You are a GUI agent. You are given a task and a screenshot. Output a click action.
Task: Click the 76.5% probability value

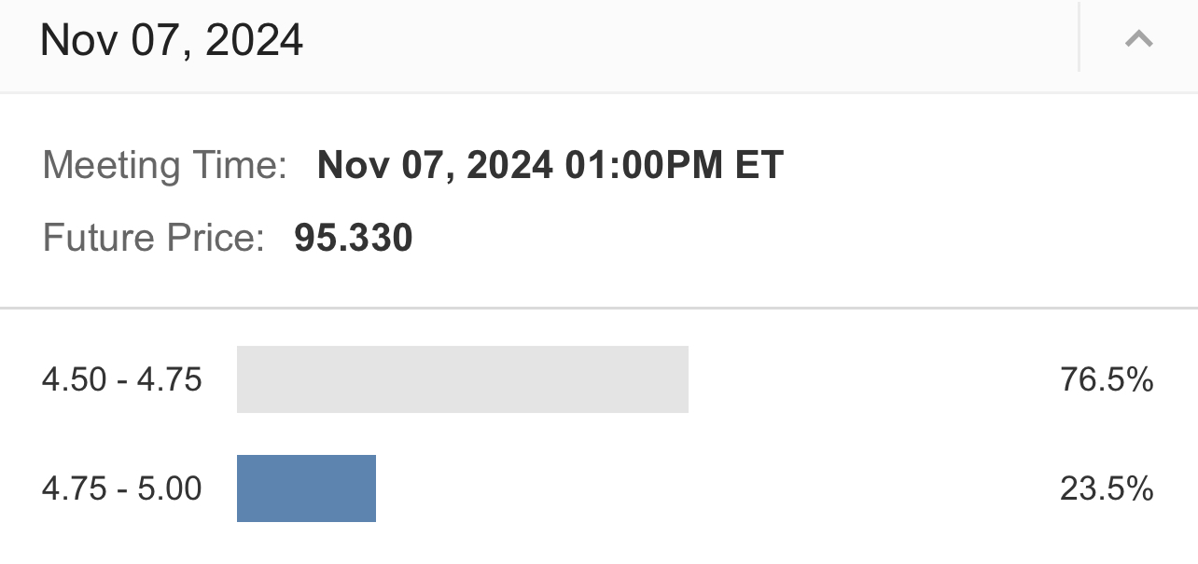point(1107,380)
